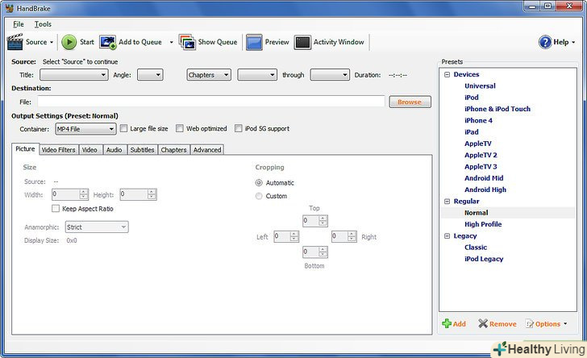Click the Show Queue label
This screenshot has width=587, height=358.
click(x=218, y=42)
